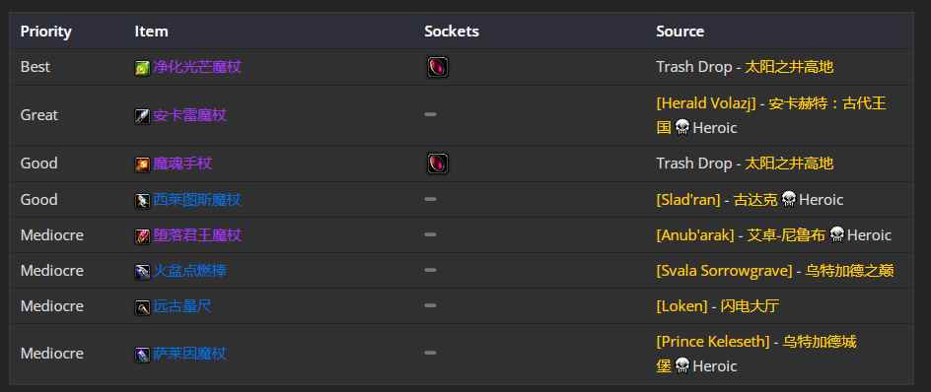Click the 远古量尺 item icon
This screenshot has height=392, width=931.
142,307
